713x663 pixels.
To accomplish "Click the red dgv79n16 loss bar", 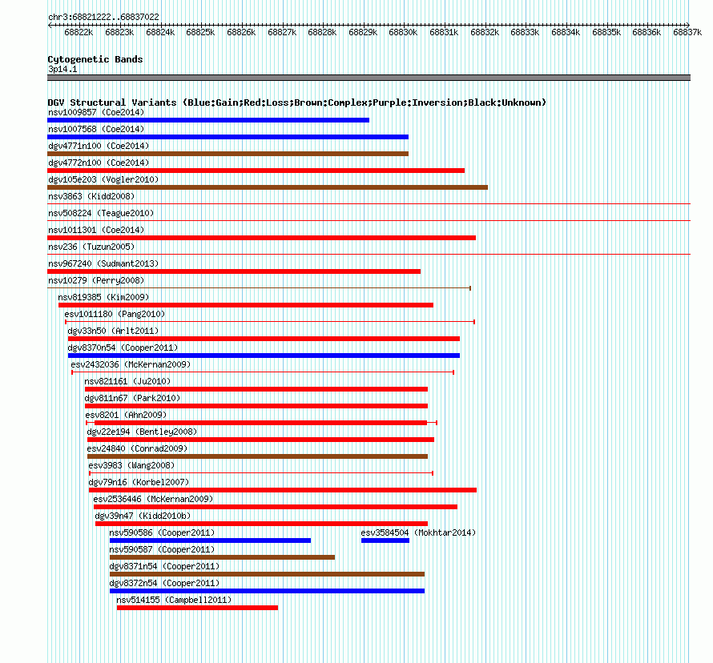I will coord(282,490).
